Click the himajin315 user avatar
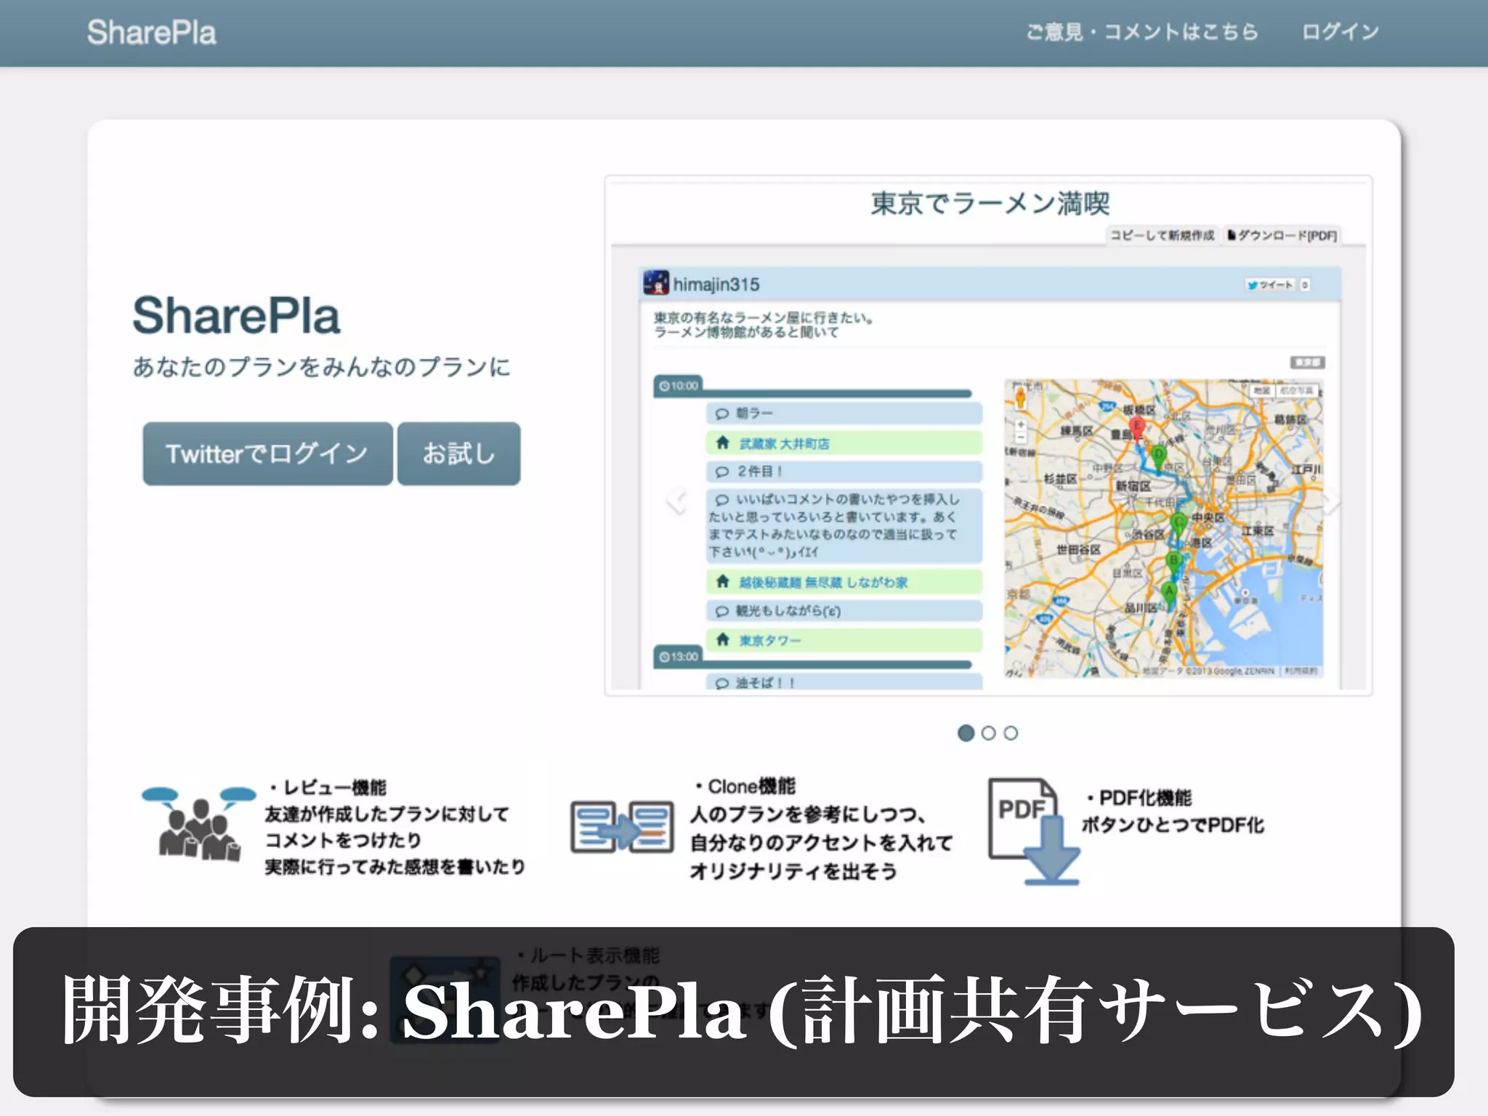The height and width of the screenshot is (1116, 1488). [x=656, y=283]
